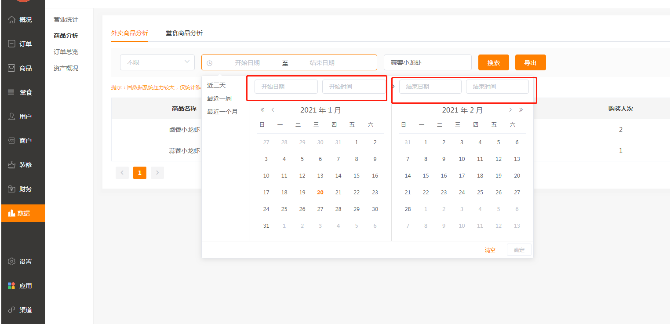This screenshot has width=670, height=324.
Task: Click the orange 导出 export button
Action: (x=531, y=62)
